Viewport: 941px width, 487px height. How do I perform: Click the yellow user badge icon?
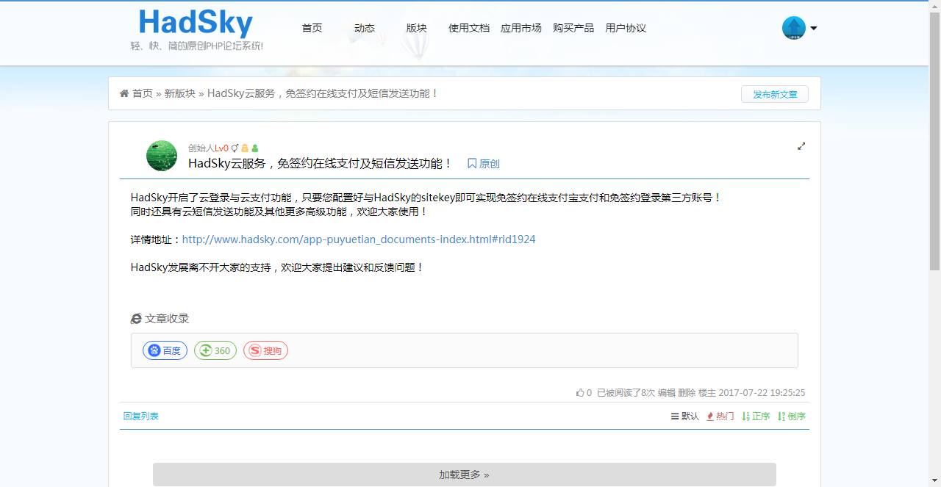coord(245,148)
